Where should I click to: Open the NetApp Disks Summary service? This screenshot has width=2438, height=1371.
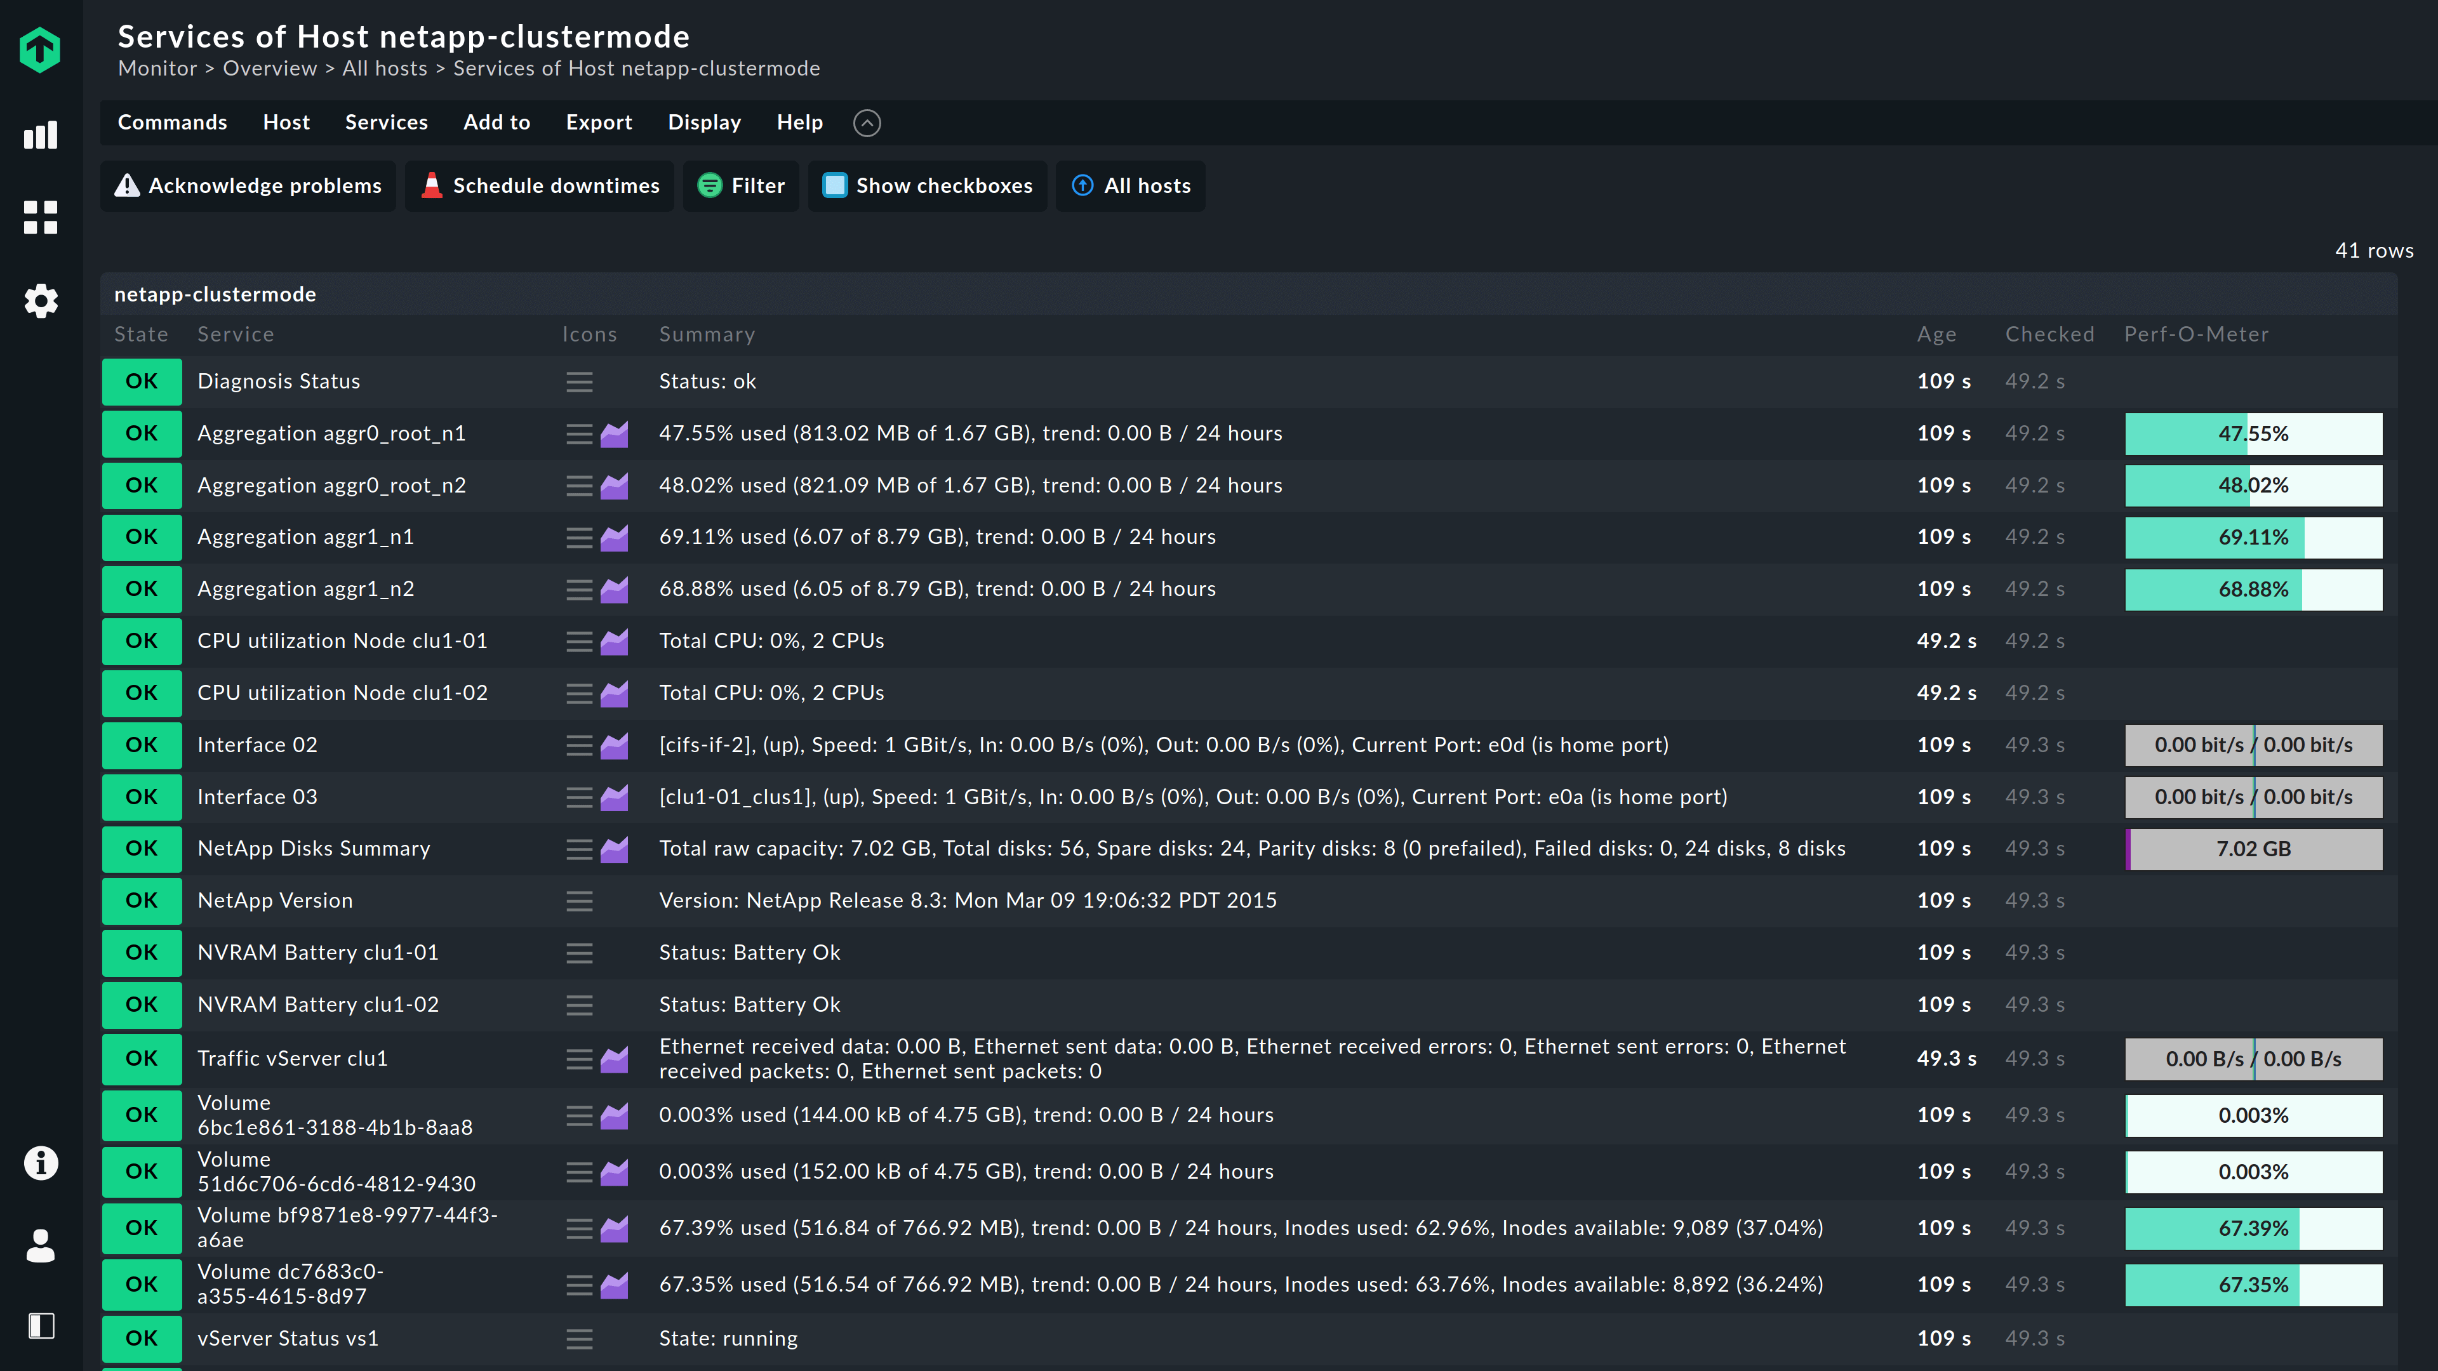[313, 849]
